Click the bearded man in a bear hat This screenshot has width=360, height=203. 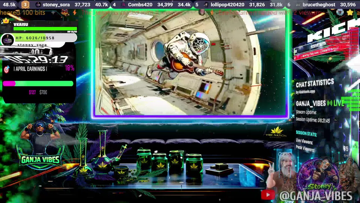pyautogui.click(x=283, y=172)
